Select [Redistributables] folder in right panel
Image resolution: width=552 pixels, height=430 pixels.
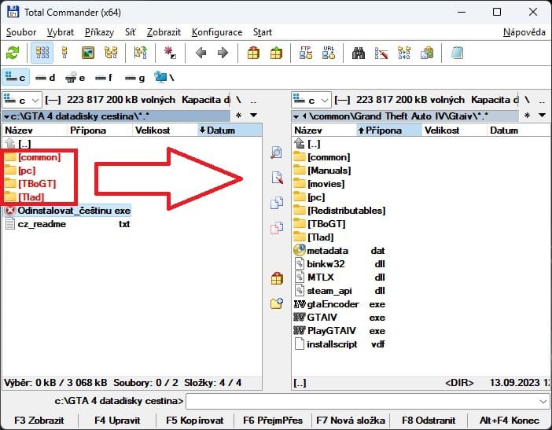[340, 211]
